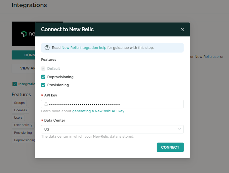Viewport: 229px width, 173px height.
Task: Uncheck the Provisioning checkbox
Action: [43, 85]
